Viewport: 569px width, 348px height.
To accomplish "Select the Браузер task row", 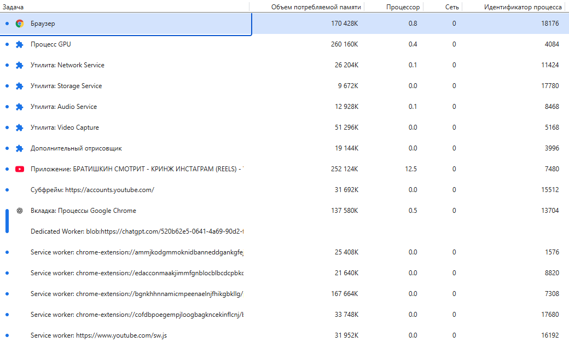I will [x=284, y=24].
